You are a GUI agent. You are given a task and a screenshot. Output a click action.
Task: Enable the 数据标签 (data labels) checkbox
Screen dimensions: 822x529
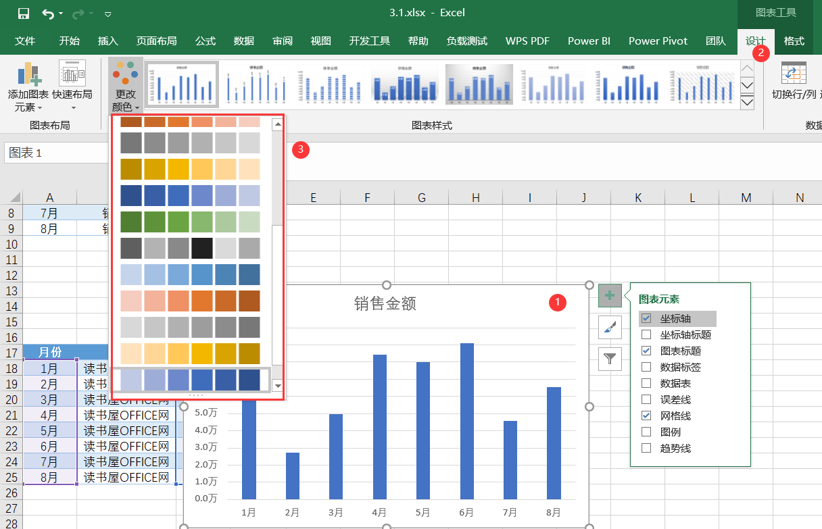(x=646, y=368)
